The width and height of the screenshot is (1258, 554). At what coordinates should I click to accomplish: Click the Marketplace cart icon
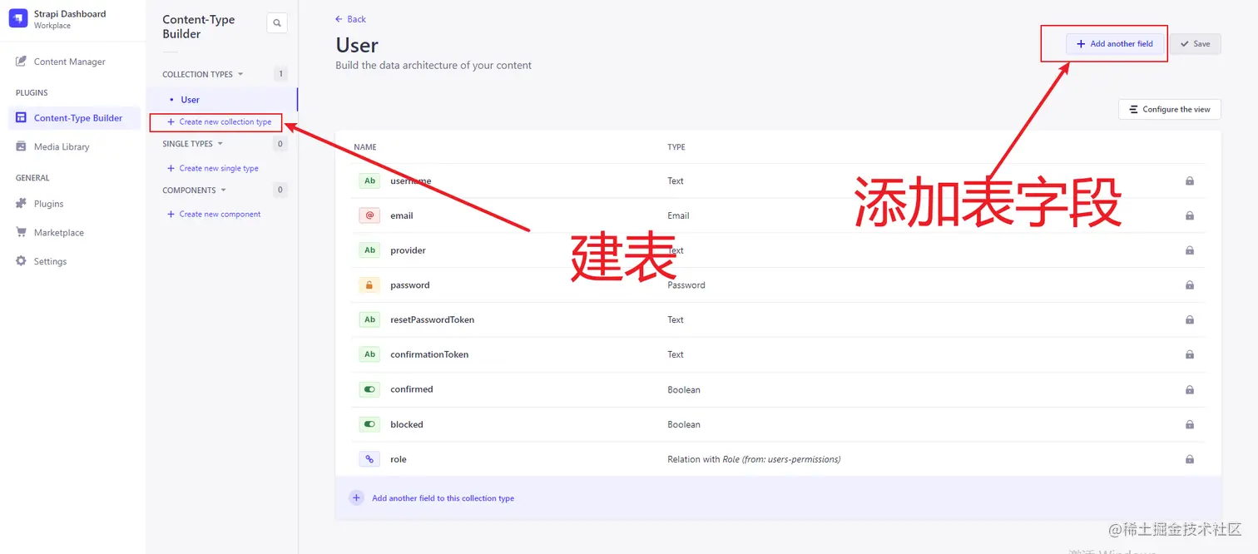[x=21, y=232]
